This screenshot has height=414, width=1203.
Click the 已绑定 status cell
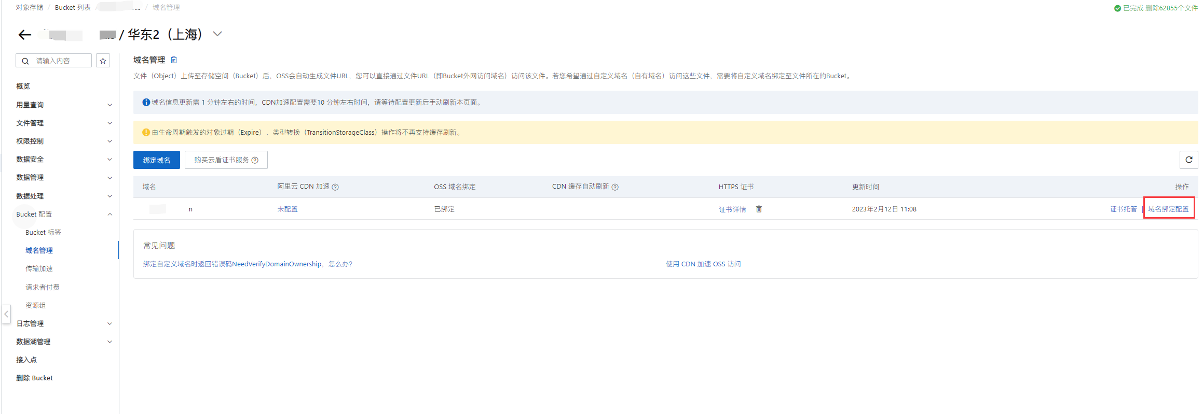click(x=444, y=209)
